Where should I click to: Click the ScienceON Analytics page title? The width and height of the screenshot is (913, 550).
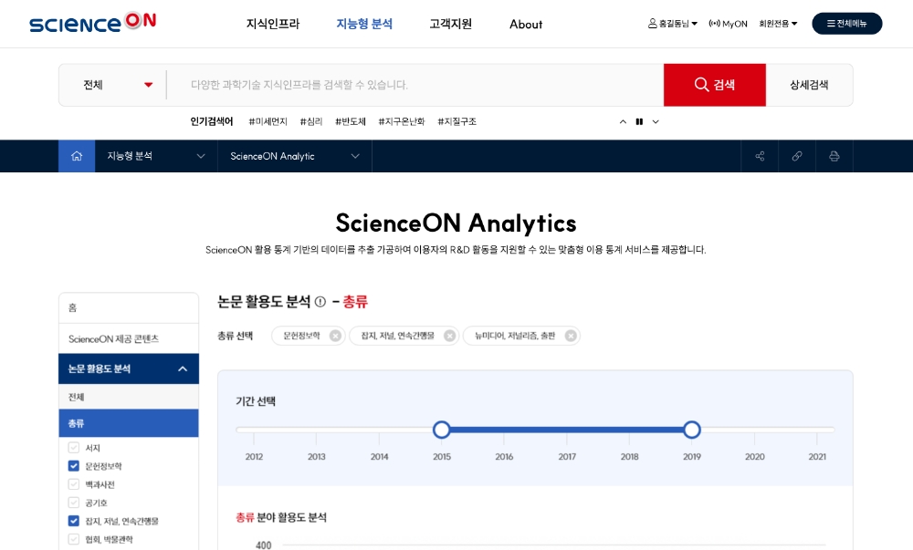(x=456, y=223)
